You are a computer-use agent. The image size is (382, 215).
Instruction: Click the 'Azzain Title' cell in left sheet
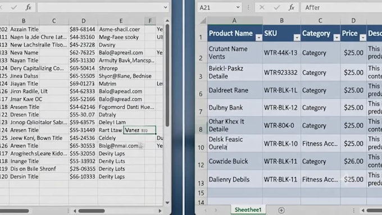click(x=24, y=29)
